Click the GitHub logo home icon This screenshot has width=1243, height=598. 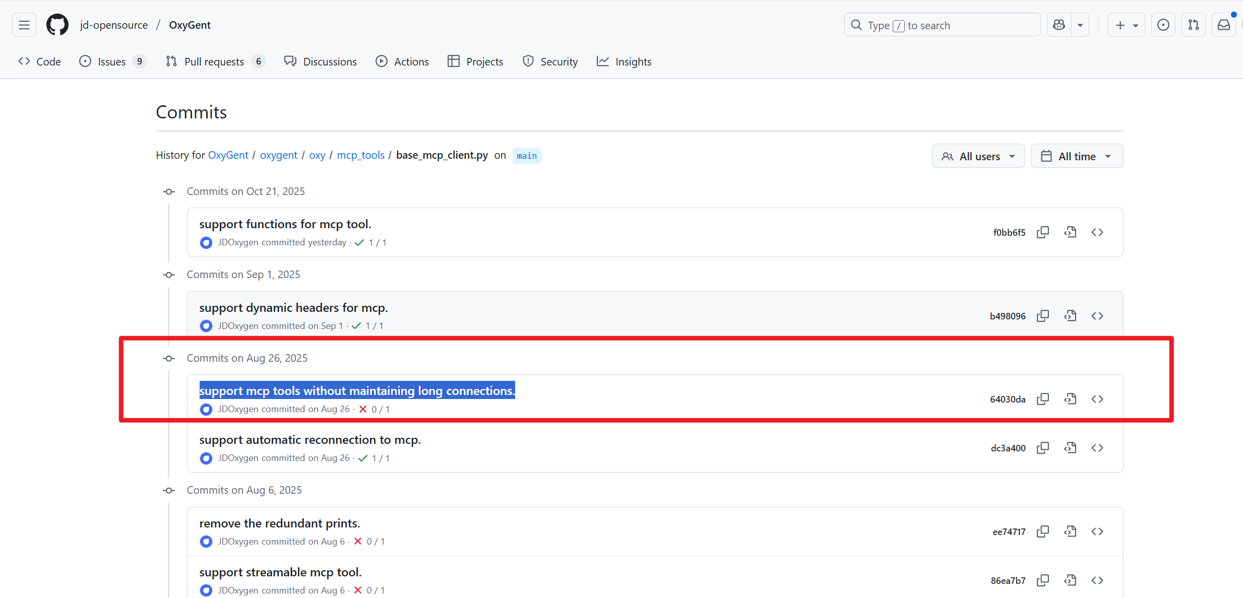tap(57, 25)
